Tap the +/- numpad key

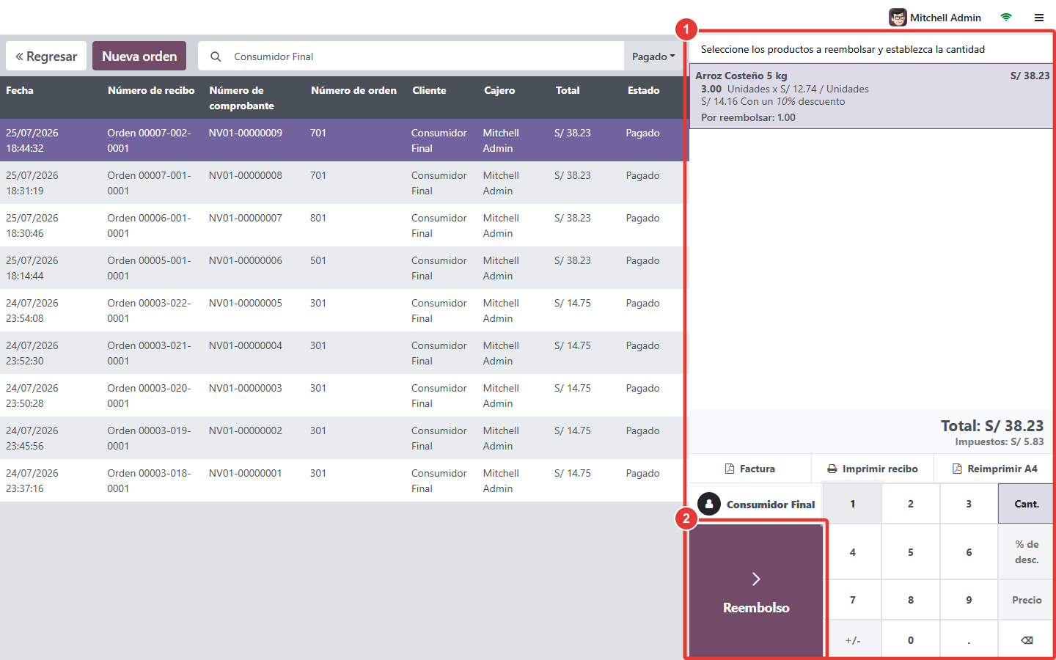tap(853, 640)
